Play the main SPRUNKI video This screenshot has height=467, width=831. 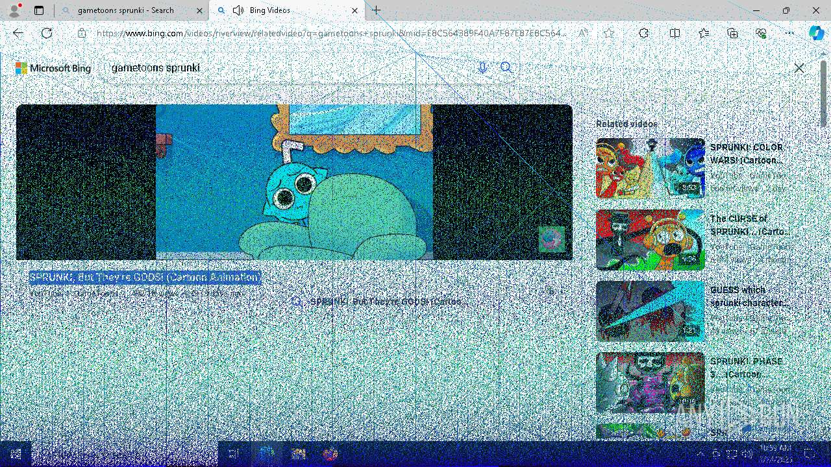(x=294, y=182)
